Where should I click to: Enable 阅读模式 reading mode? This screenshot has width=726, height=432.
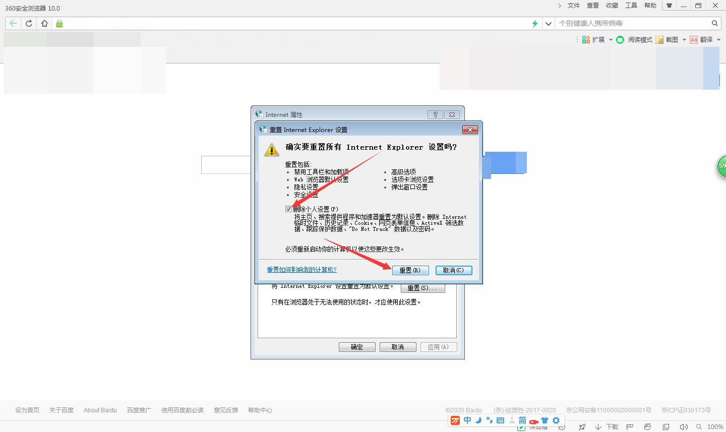coord(634,39)
